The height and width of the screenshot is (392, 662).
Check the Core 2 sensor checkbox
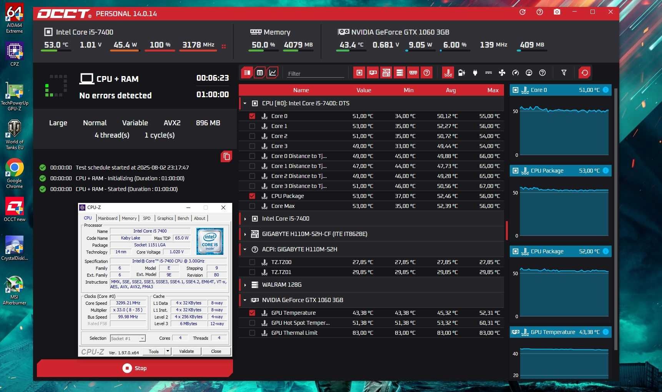click(252, 136)
